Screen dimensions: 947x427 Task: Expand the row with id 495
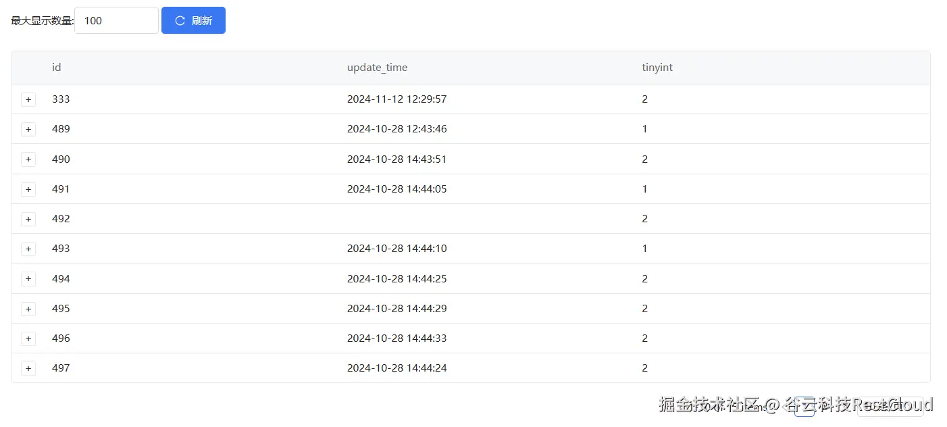(x=28, y=309)
